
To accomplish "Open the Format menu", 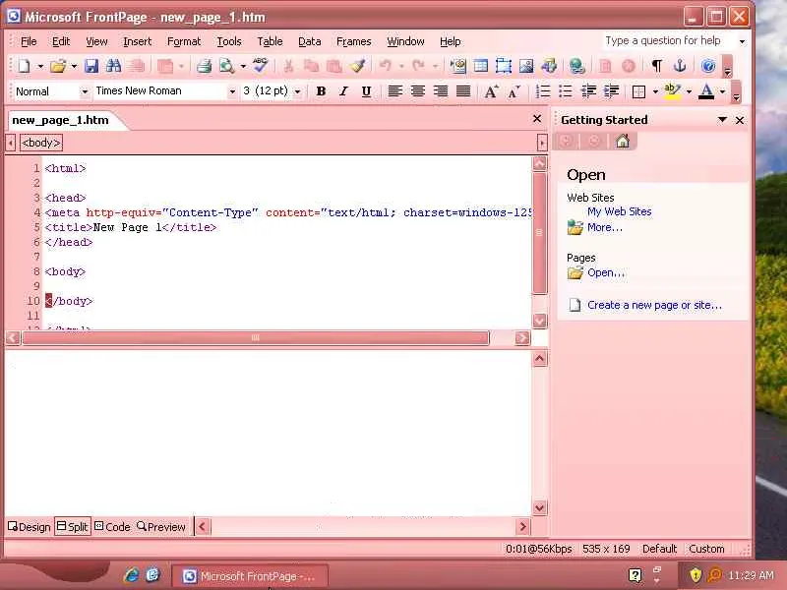I will 184,41.
